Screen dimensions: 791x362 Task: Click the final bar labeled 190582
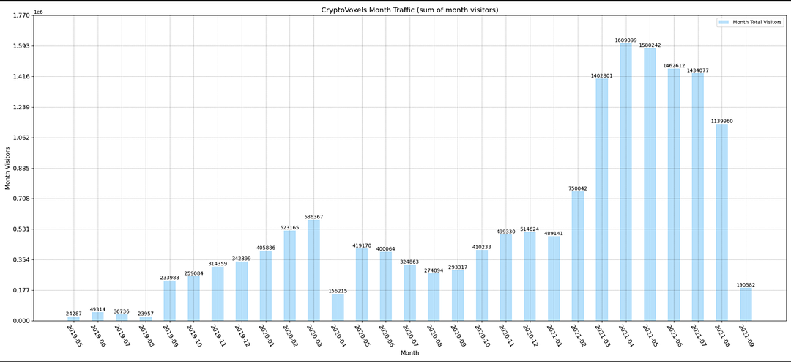click(746, 304)
